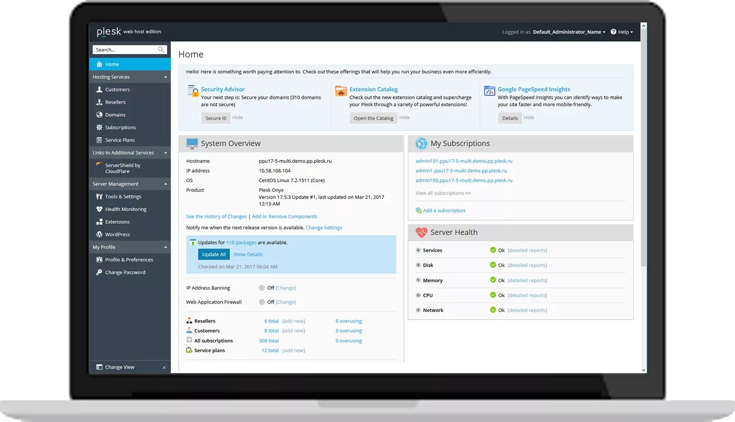735x422 pixels.
Task: Open the Add a subscription link
Action: 443,210
